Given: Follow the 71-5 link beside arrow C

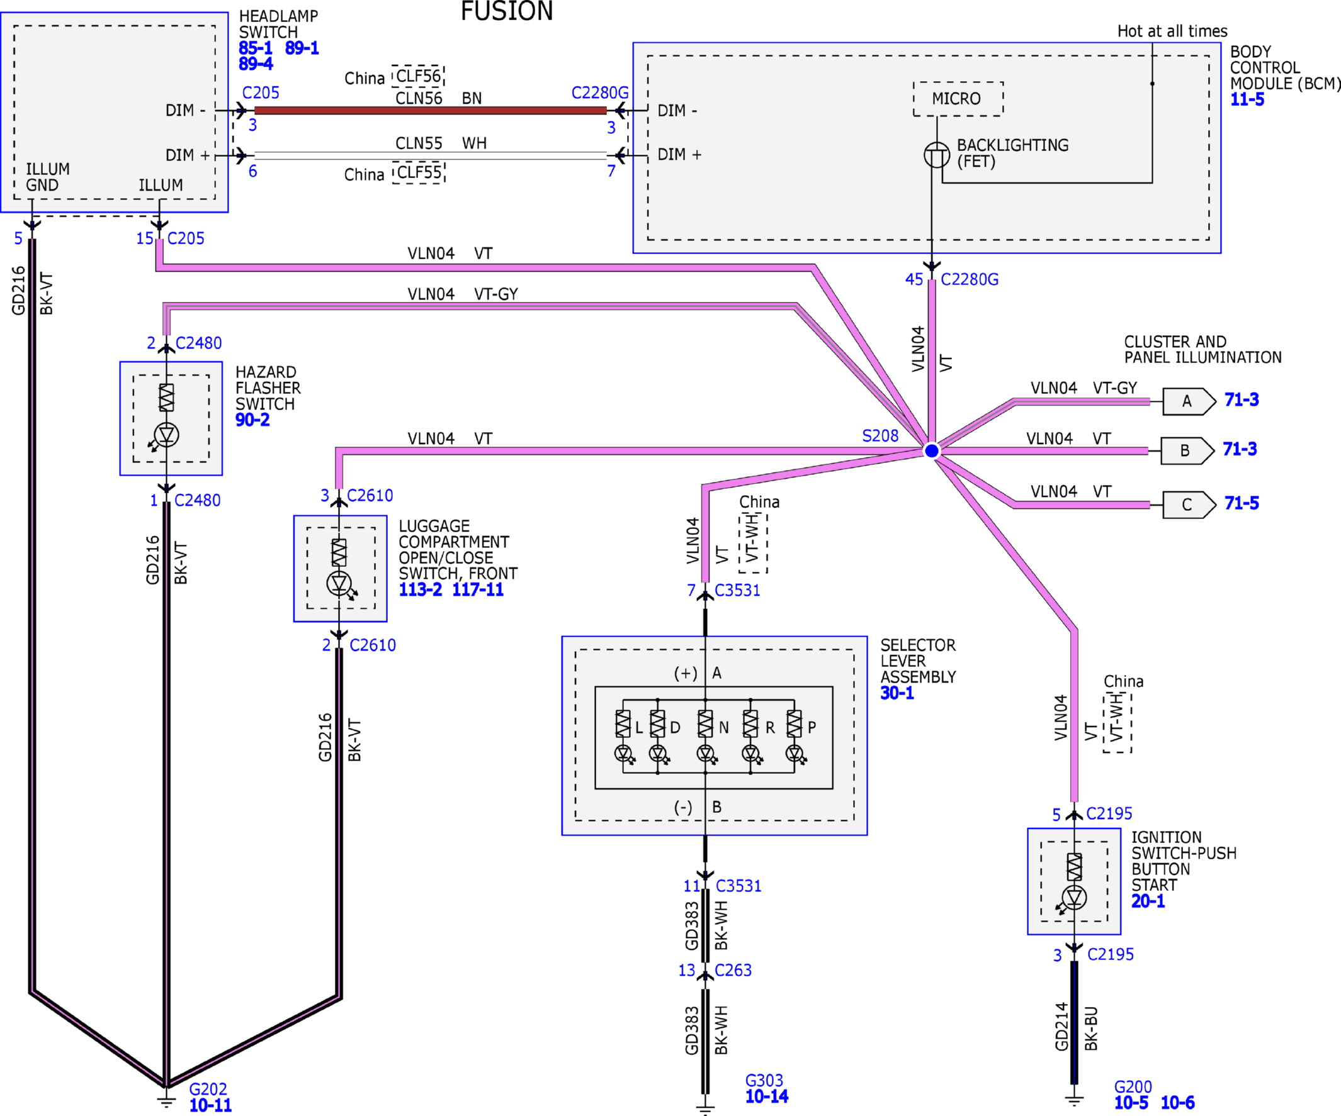Looking at the screenshot, I should point(1242,503).
